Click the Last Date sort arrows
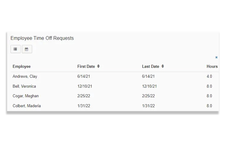226x141 pixels. (x=163, y=67)
